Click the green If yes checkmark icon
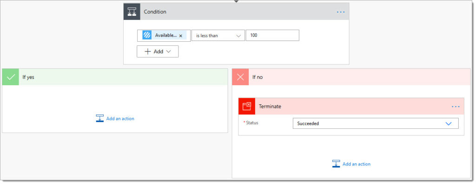476x184 pixels. pyautogui.click(x=11, y=77)
